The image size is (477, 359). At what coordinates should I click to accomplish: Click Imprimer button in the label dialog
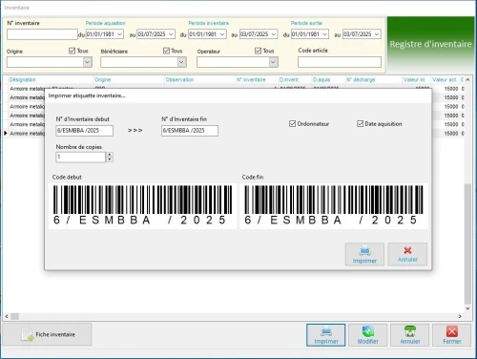tap(364, 254)
